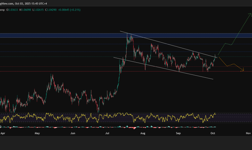Viewport: 252px width, 150px height.
Task: Click the Oct label on the time axis
Action: pyautogui.click(x=213, y=133)
